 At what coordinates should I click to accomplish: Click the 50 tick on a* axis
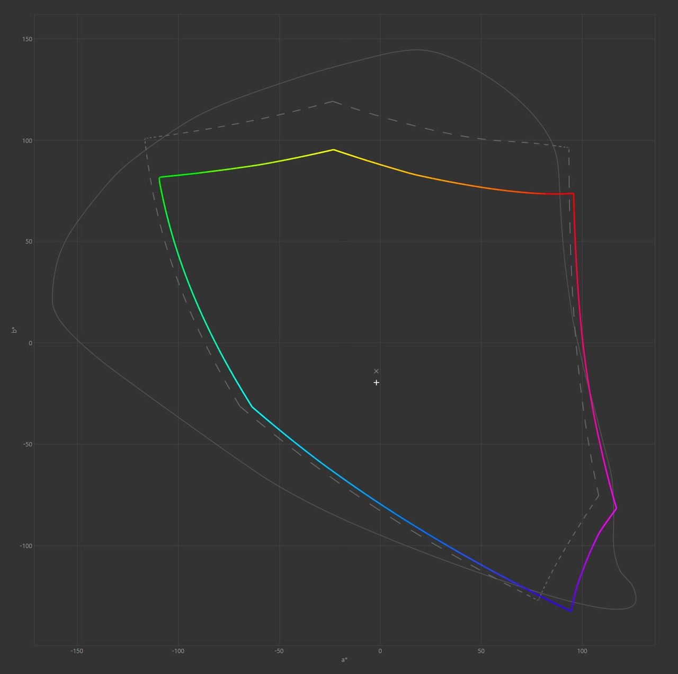481,651
